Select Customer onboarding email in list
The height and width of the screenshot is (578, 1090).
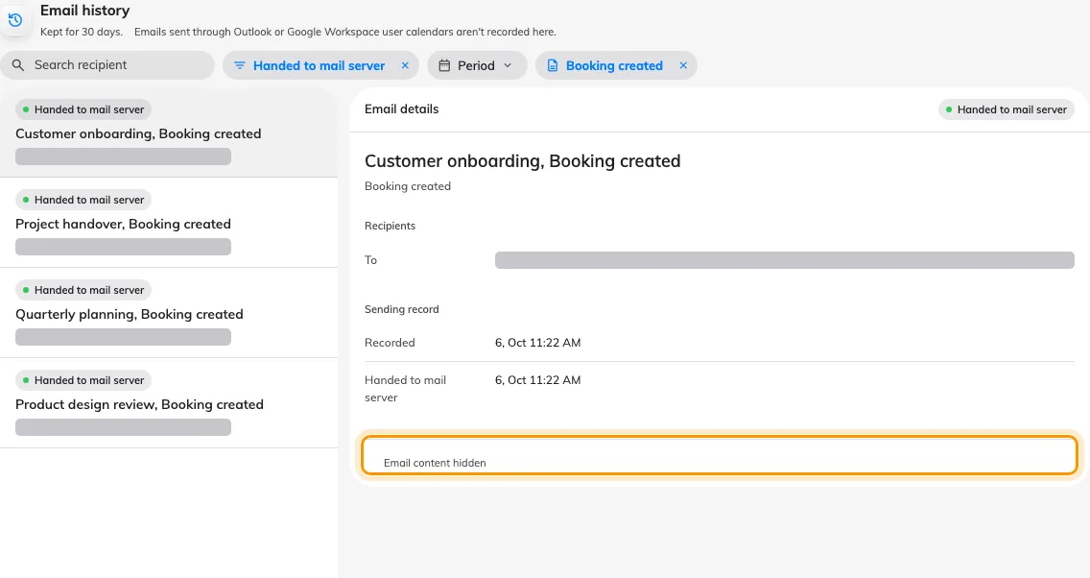point(169,132)
